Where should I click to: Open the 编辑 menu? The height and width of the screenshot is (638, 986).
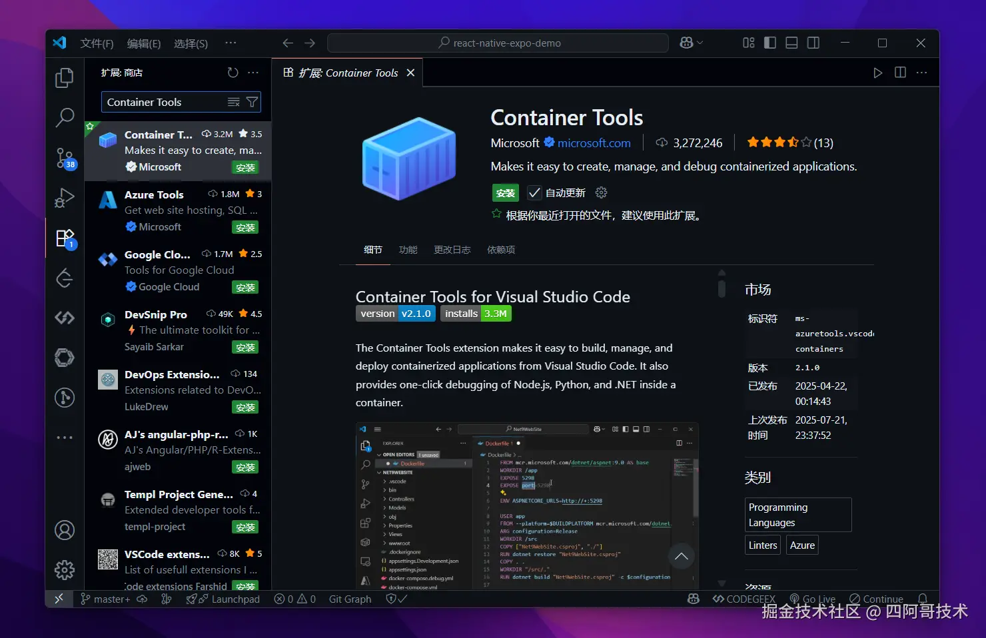[144, 43]
